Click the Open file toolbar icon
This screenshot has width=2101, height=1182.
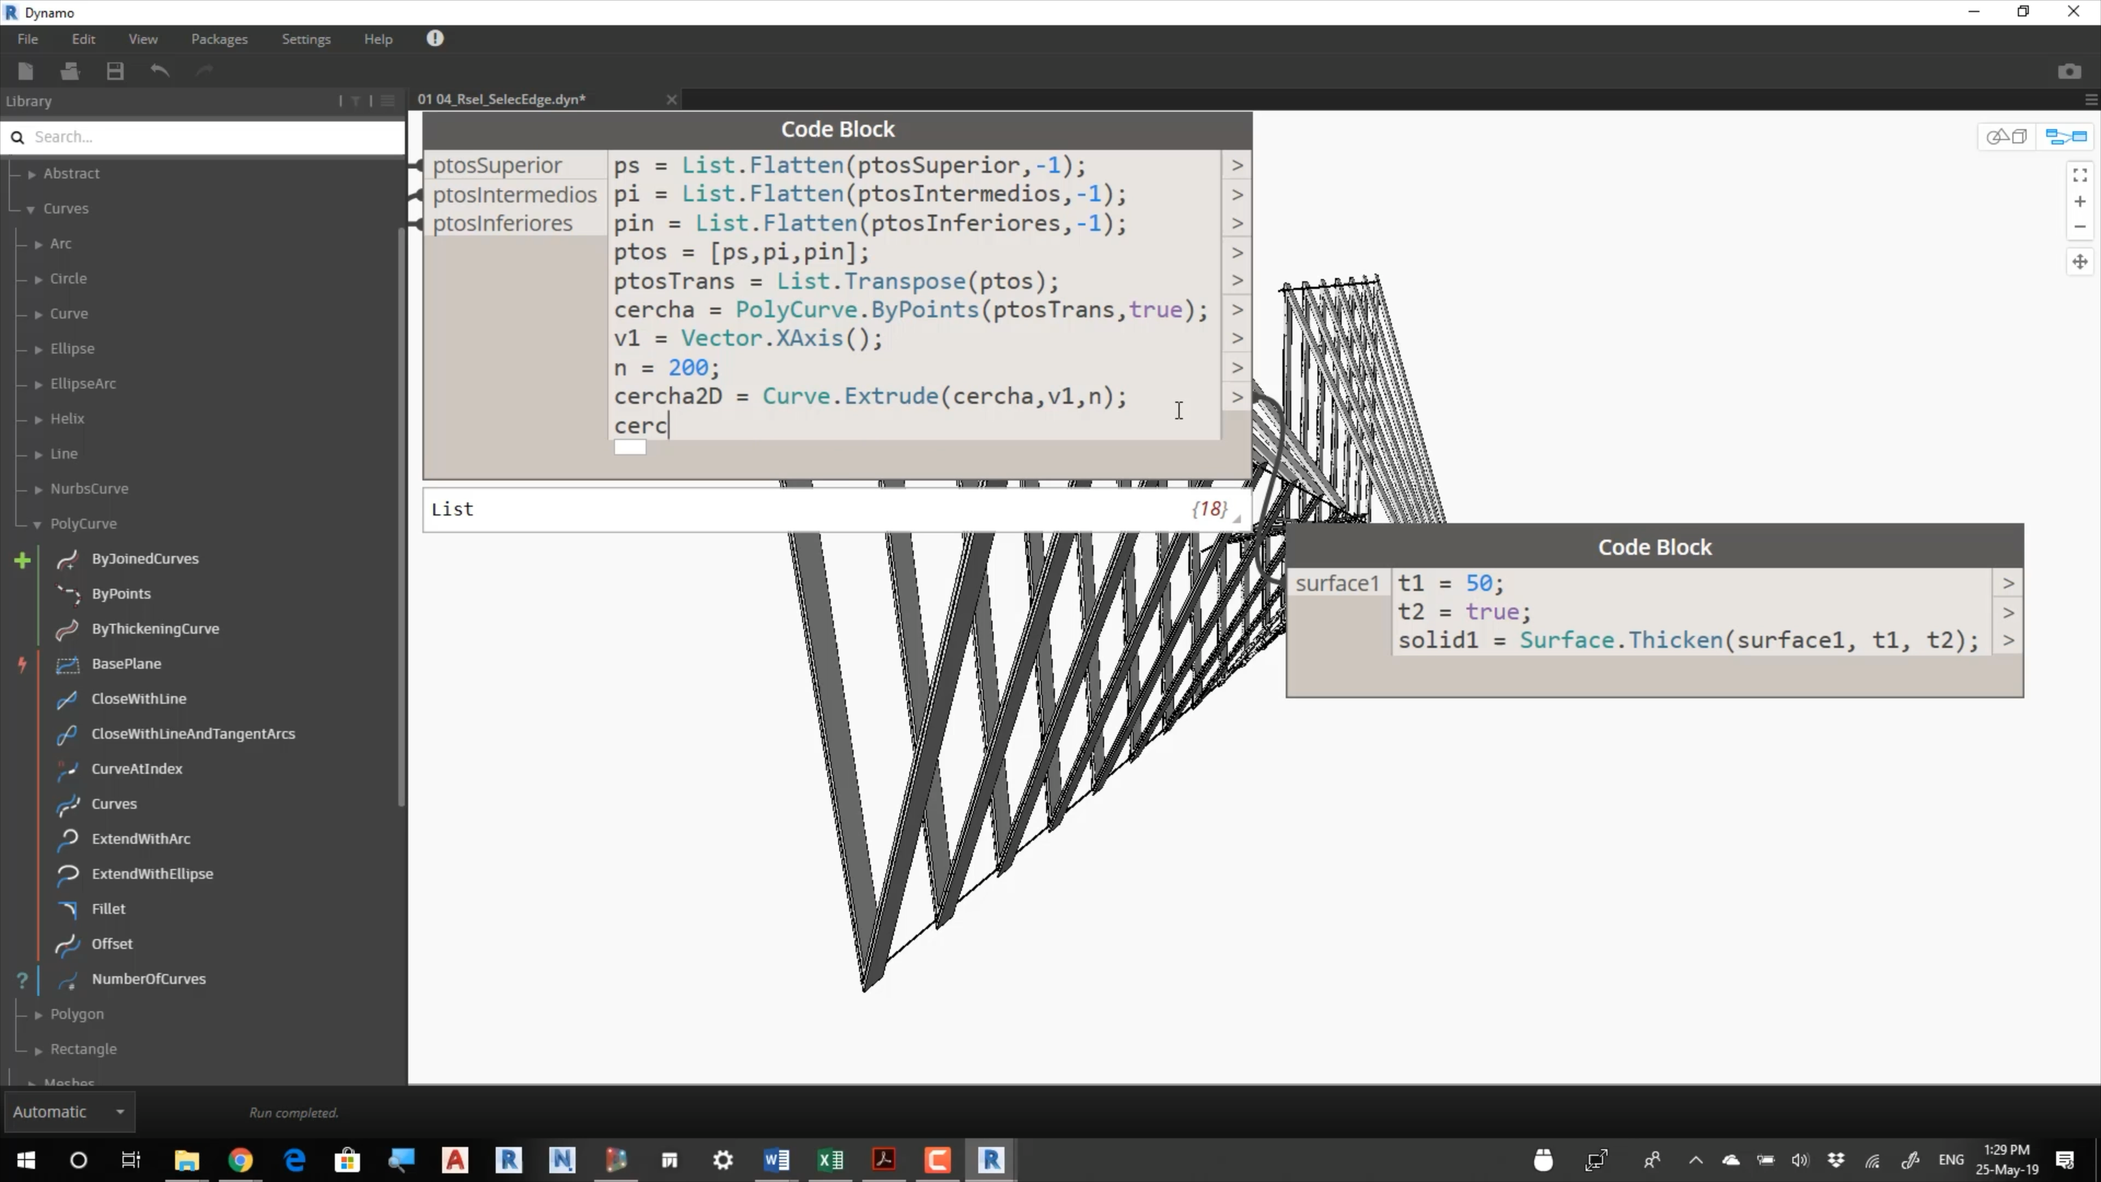(69, 71)
